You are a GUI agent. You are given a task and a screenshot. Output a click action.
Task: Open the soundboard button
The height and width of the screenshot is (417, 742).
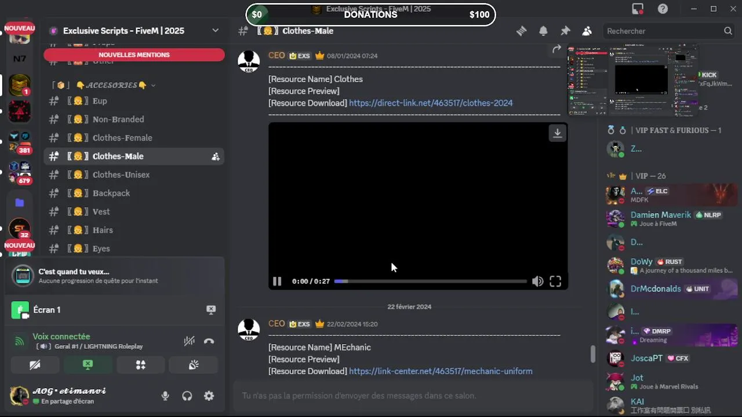(x=193, y=365)
